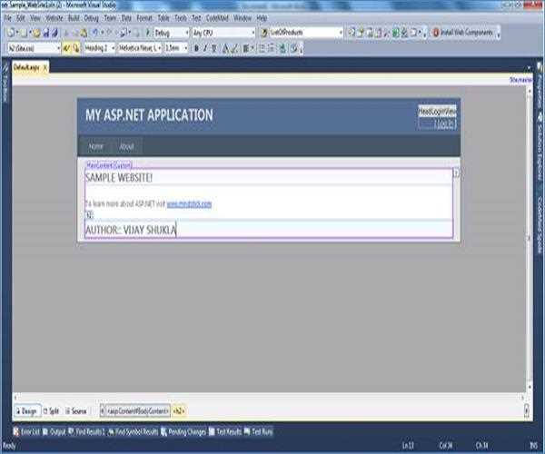Image resolution: width=545 pixels, height=454 pixels.
Task: Click the Log In link in header
Action: click(x=445, y=123)
